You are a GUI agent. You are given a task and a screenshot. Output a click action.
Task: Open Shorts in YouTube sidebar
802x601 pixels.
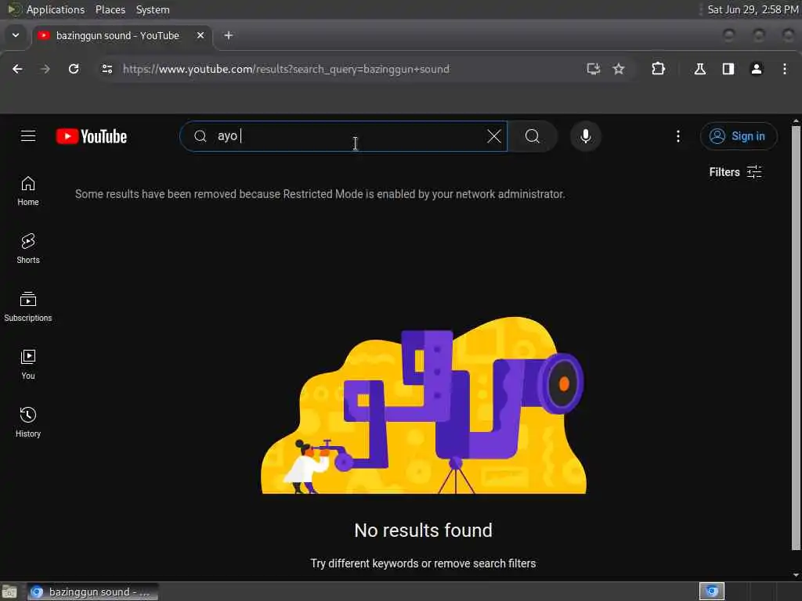pos(28,248)
